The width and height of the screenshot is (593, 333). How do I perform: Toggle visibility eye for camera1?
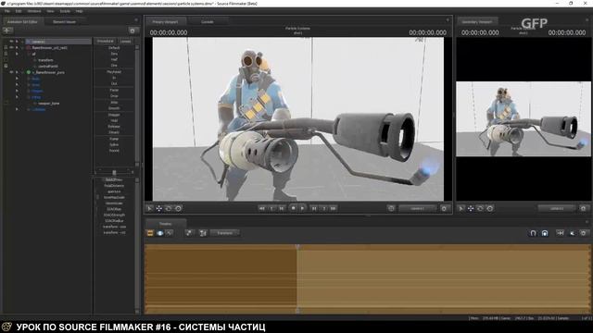click(11, 42)
